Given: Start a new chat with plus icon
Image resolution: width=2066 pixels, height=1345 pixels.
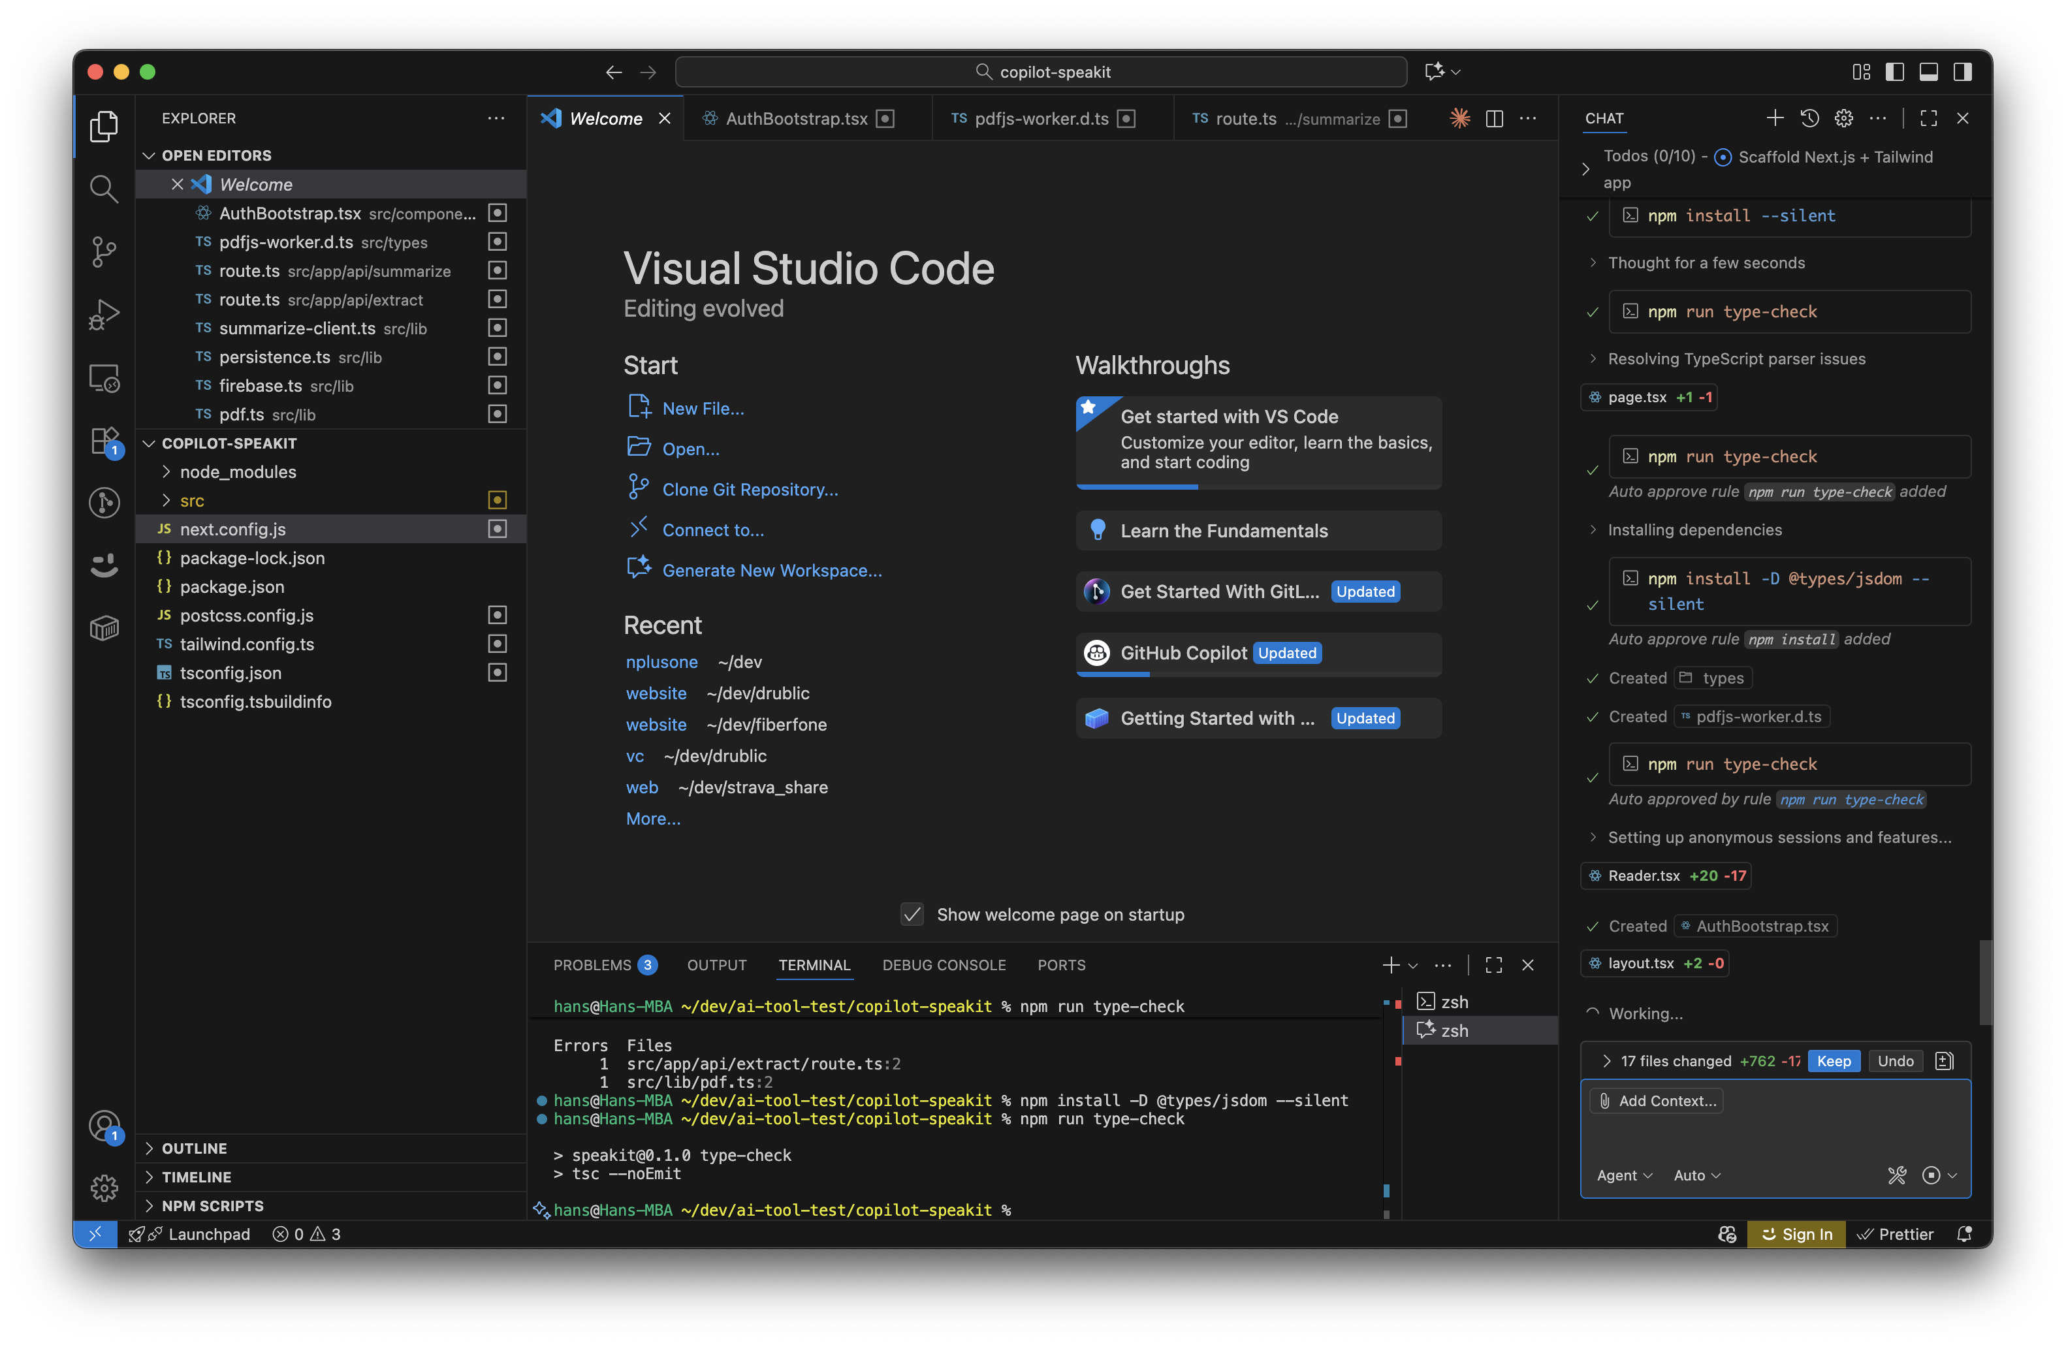Looking at the screenshot, I should (1774, 119).
